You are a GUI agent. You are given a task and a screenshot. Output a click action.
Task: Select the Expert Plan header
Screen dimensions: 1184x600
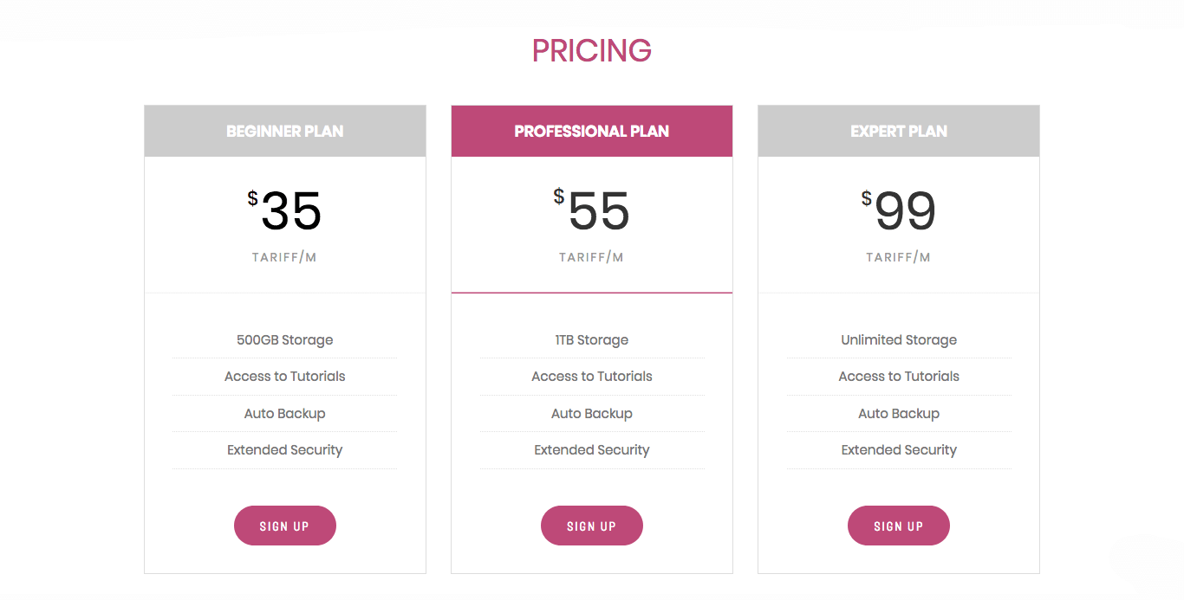click(x=898, y=132)
